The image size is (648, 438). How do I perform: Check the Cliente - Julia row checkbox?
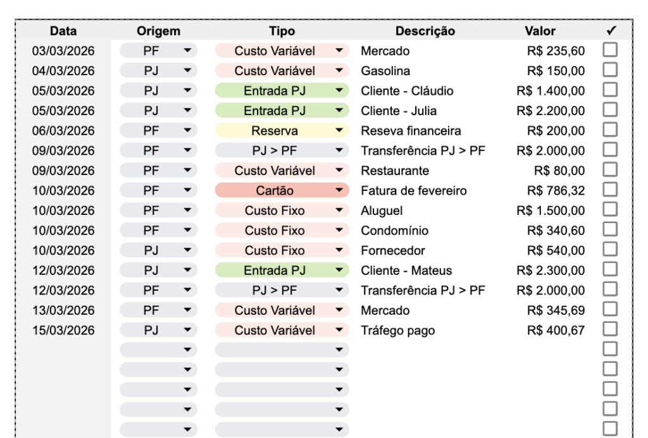[610, 111]
